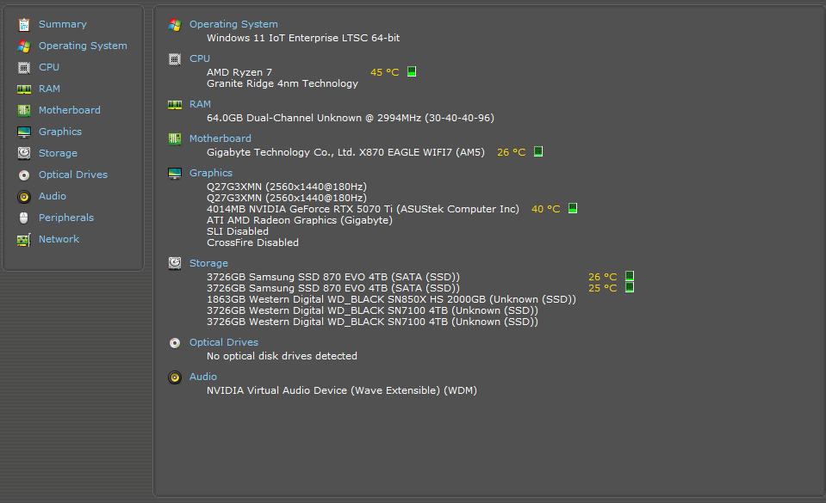Click the board icon beside Motherboard heading
The image size is (826, 503).
tap(175, 139)
